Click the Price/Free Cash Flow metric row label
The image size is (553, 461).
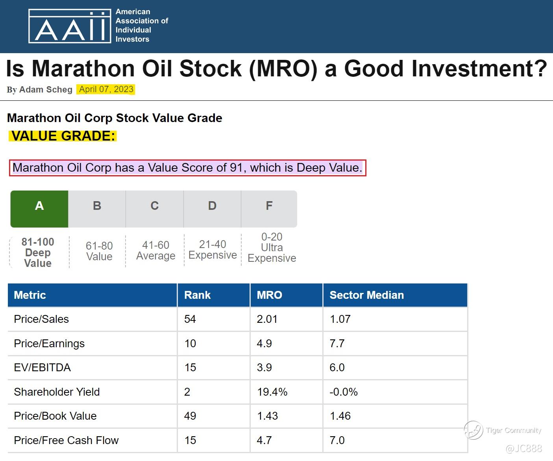(x=66, y=441)
